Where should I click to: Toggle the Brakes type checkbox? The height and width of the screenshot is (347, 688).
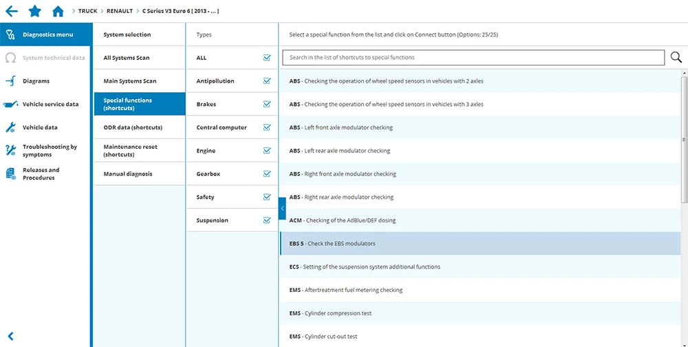tap(266, 105)
